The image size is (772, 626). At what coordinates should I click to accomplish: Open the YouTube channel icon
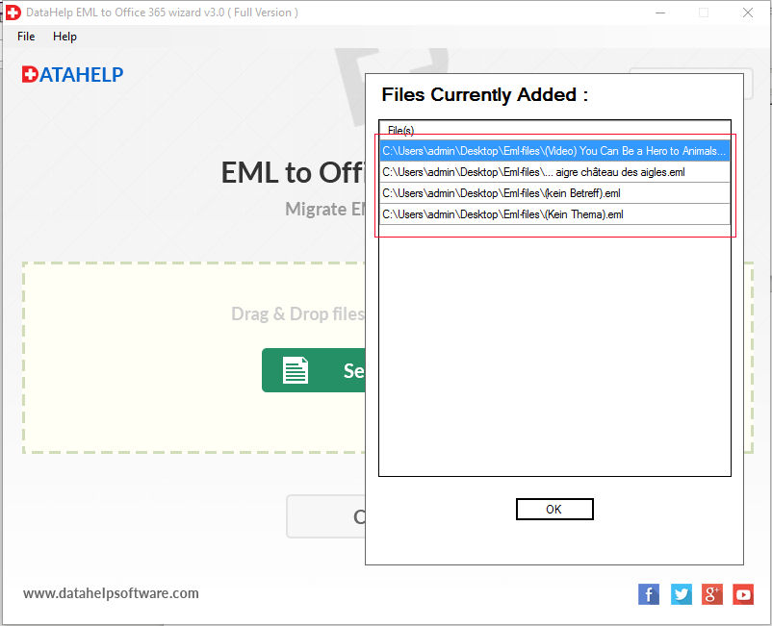tap(743, 594)
